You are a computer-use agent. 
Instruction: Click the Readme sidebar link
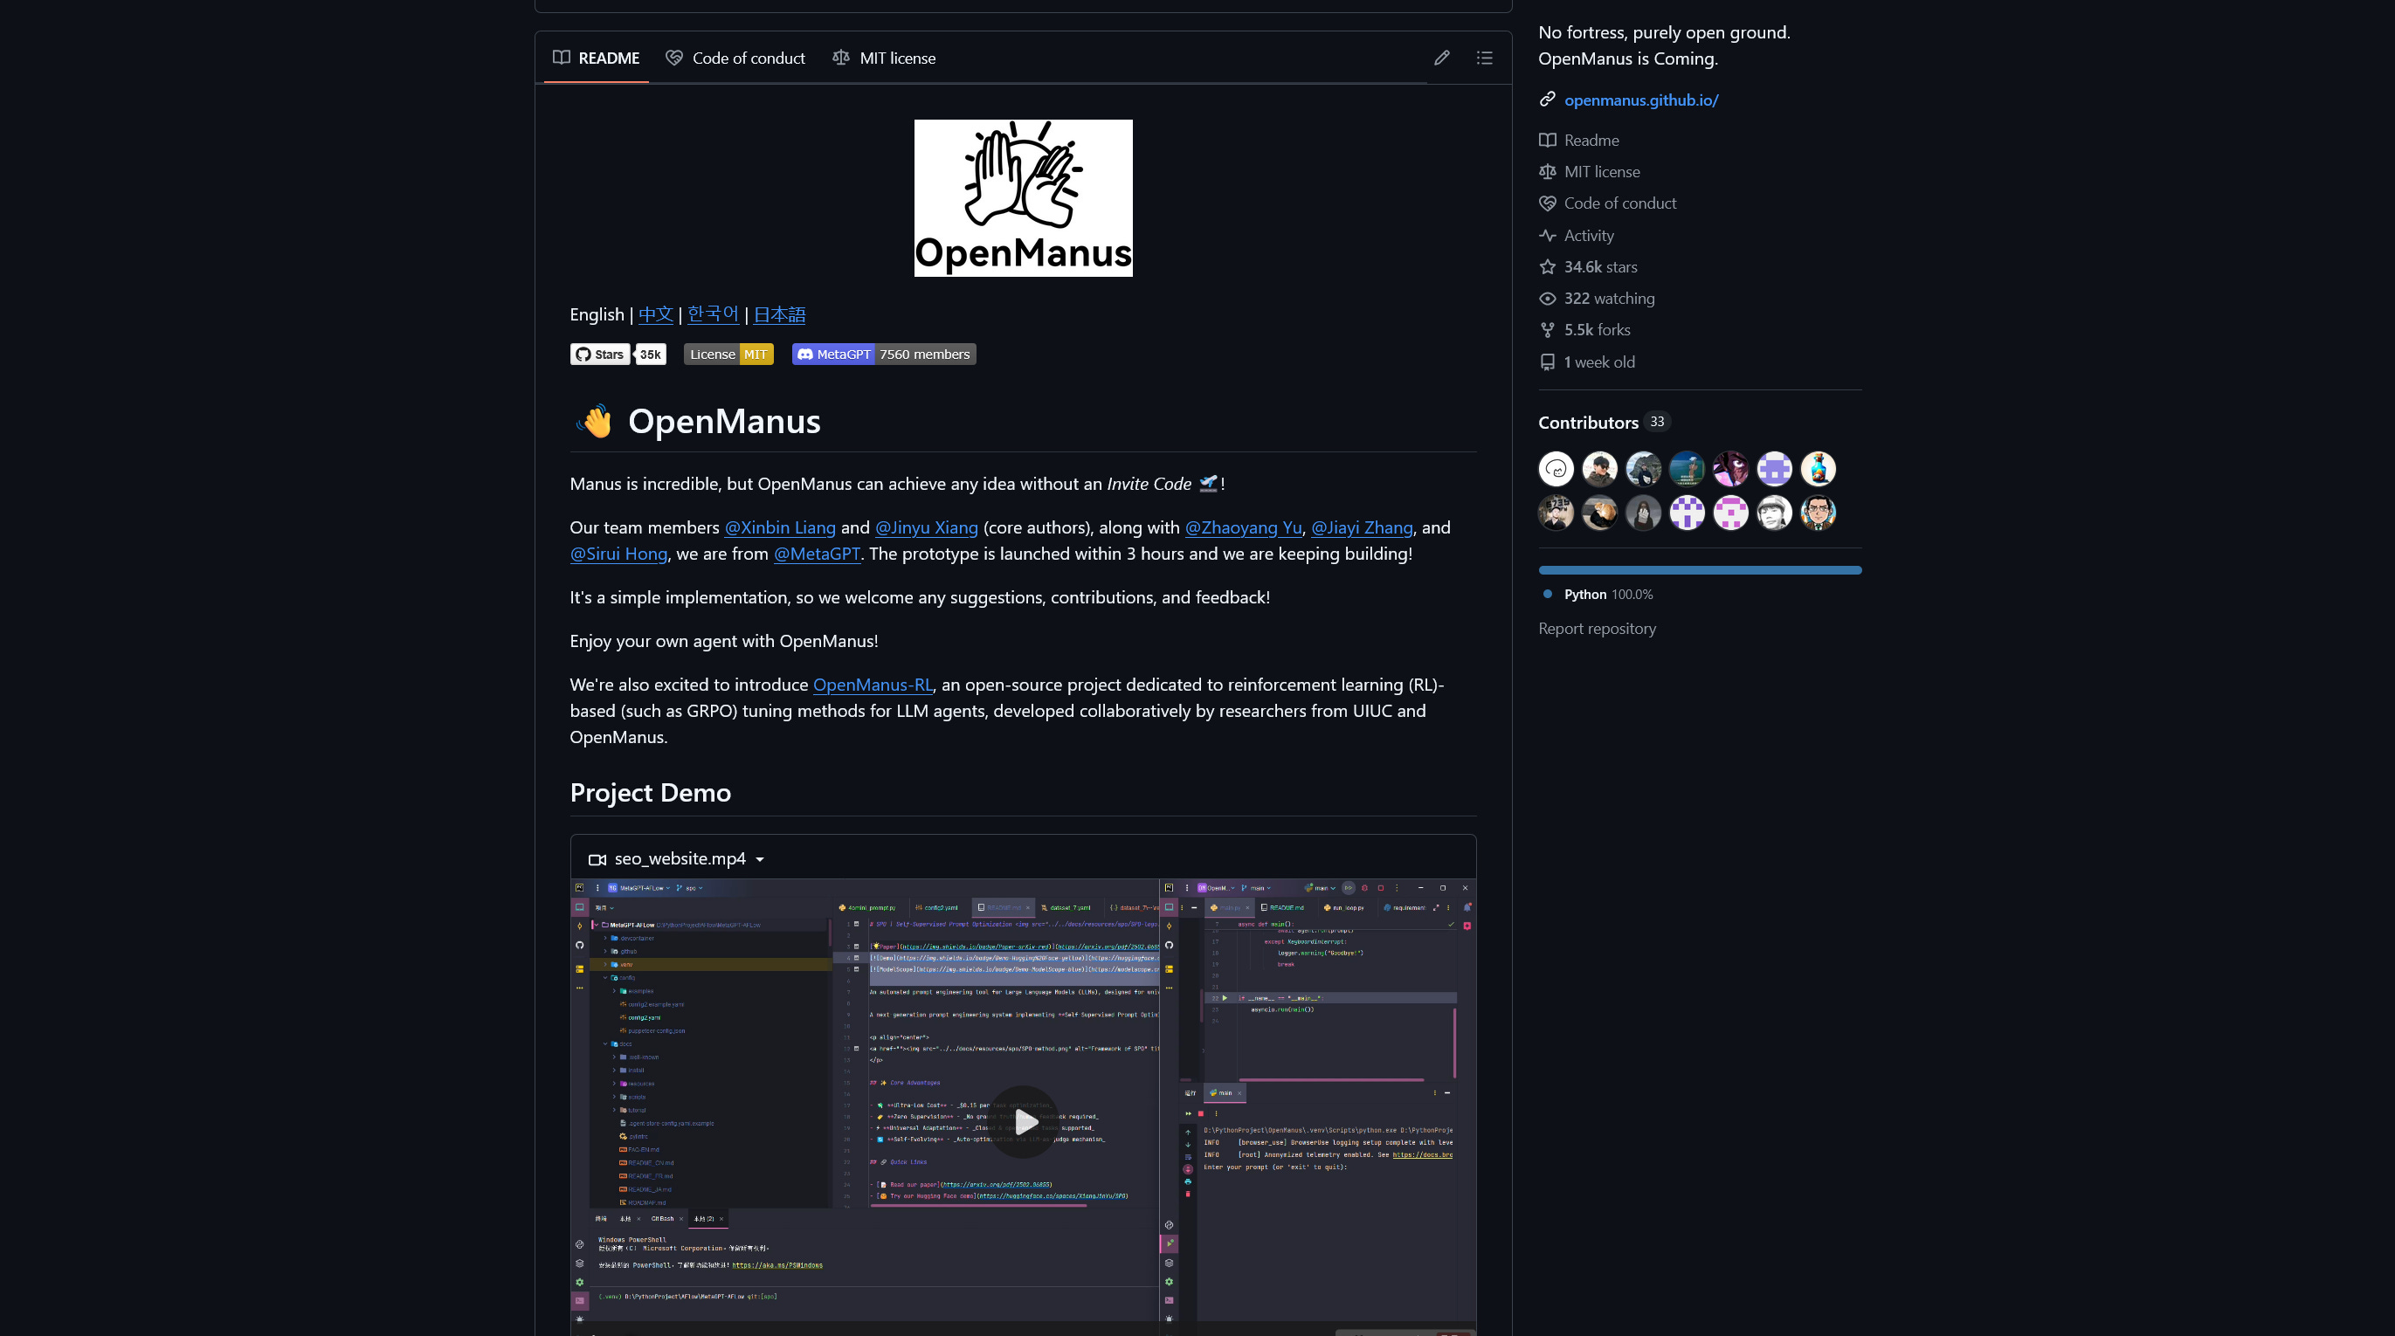[x=1591, y=141]
